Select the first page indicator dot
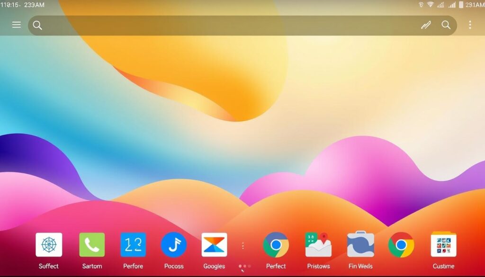Image resolution: width=485 pixels, height=277 pixels. 240,266
